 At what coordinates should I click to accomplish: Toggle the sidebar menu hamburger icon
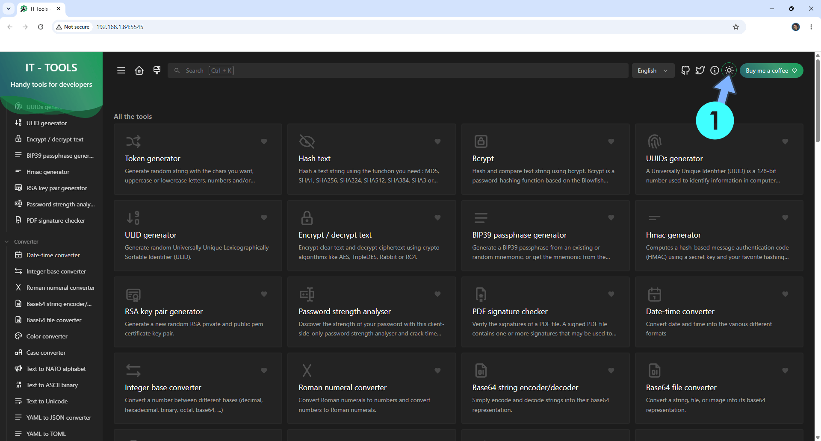tap(121, 71)
